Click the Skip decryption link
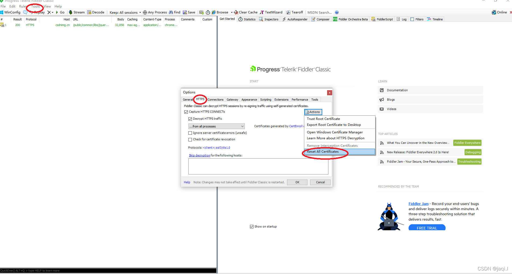Screen dimensions: 512x274 [199, 156]
